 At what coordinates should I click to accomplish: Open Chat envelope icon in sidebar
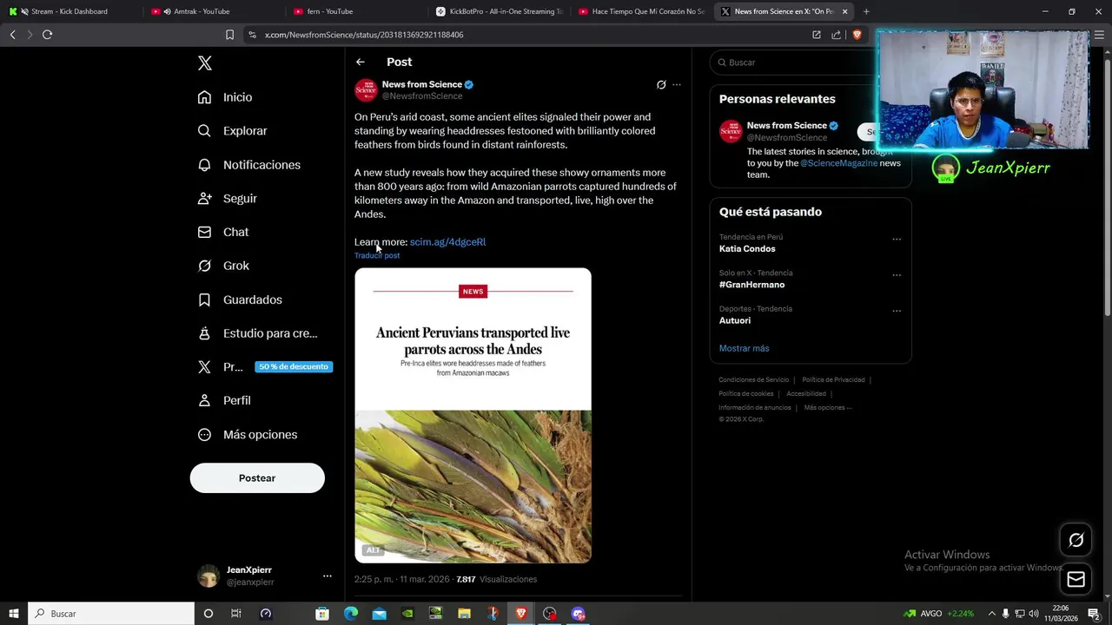204,233
